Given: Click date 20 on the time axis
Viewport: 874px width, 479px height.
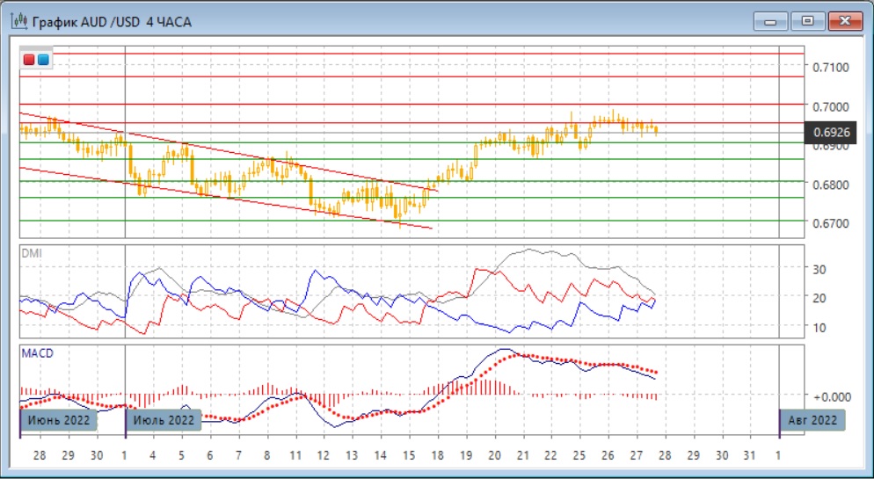Looking at the screenshot, I should pyautogui.click(x=494, y=456).
